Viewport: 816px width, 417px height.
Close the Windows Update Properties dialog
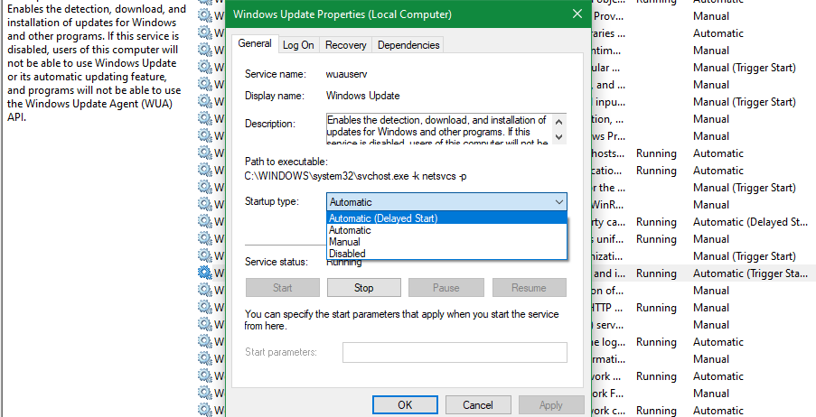click(577, 14)
